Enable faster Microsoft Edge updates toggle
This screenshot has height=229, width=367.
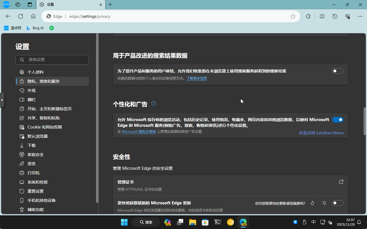pyautogui.click(x=337, y=203)
